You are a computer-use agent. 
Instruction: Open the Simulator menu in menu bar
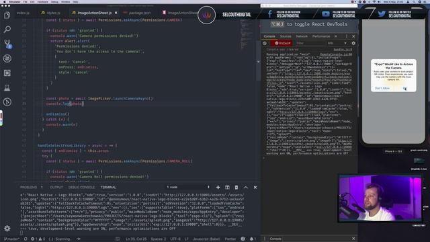coord(15,1)
